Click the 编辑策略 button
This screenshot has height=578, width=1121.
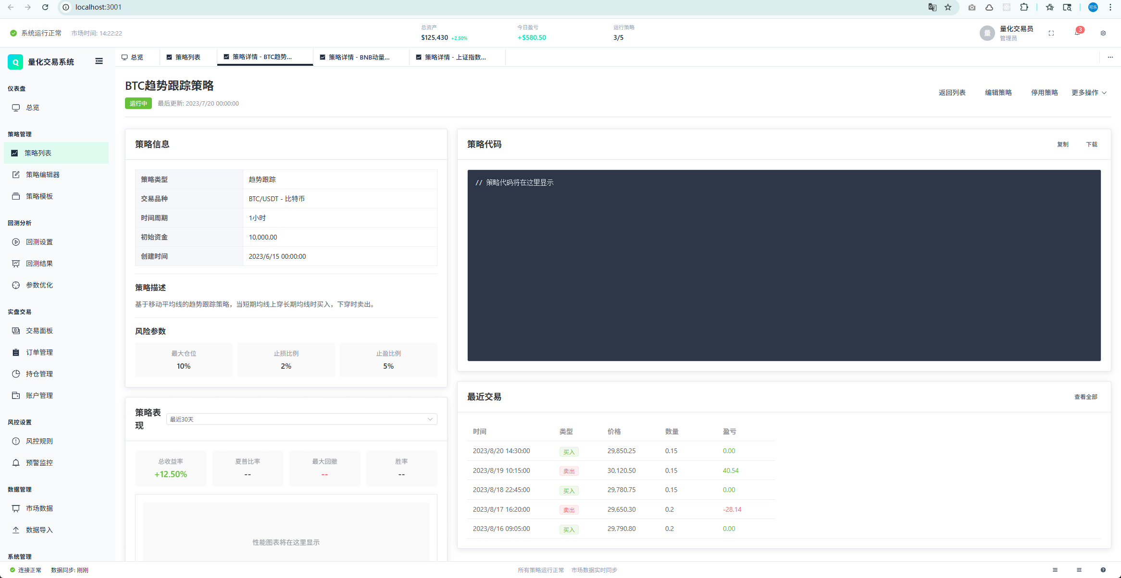(x=998, y=93)
